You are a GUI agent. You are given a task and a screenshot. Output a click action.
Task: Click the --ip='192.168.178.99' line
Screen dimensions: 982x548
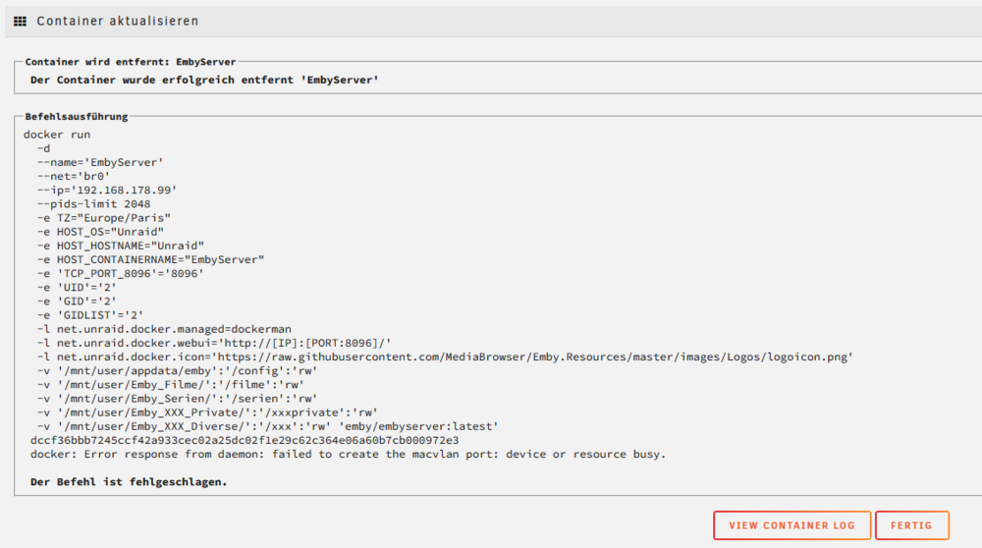pos(107,190)
